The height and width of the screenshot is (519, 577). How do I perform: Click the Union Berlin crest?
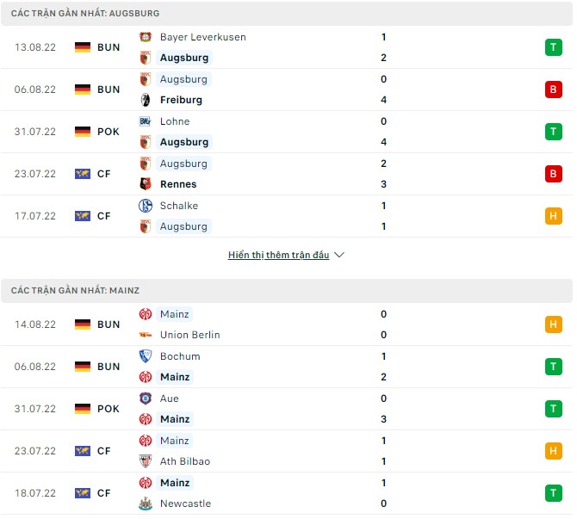[146, 335]
